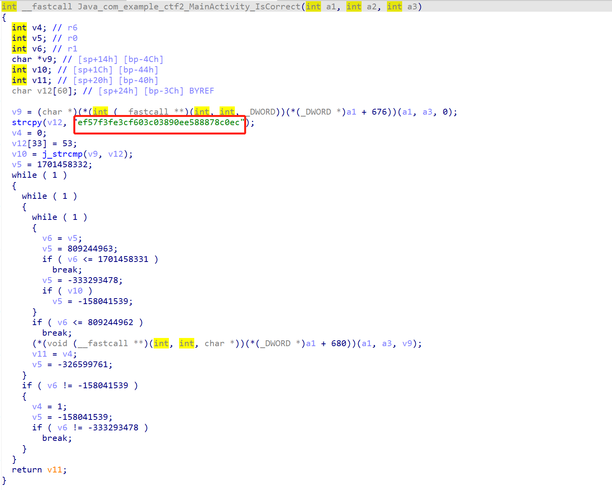Click the __fastcall keyword in the function header

(x=47, y=7)
